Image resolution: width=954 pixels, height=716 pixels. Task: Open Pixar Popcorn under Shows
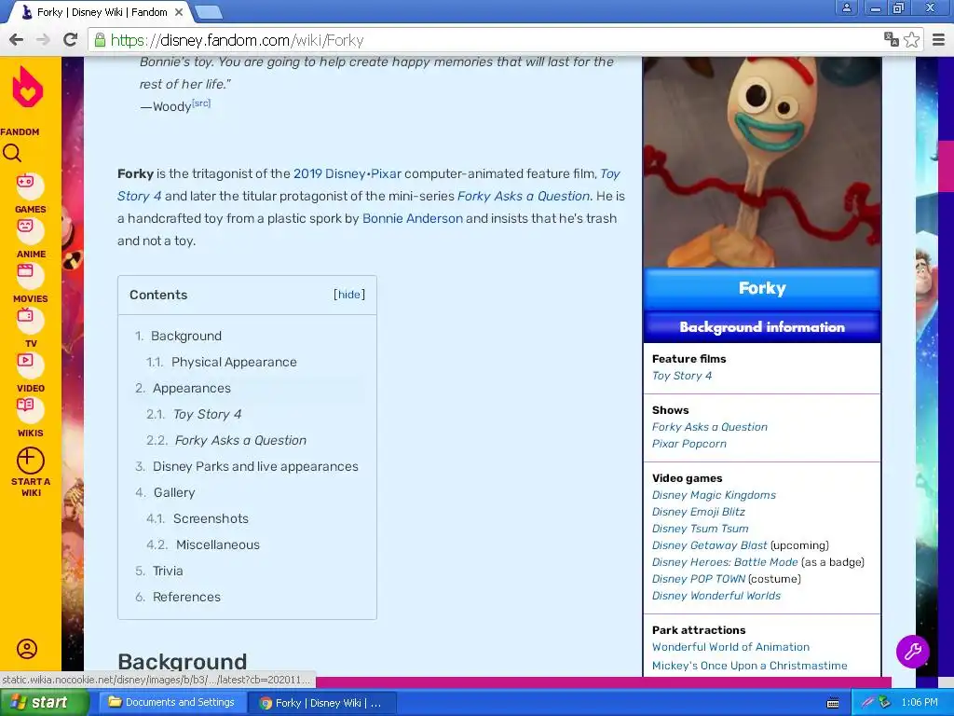coord(688,444)
